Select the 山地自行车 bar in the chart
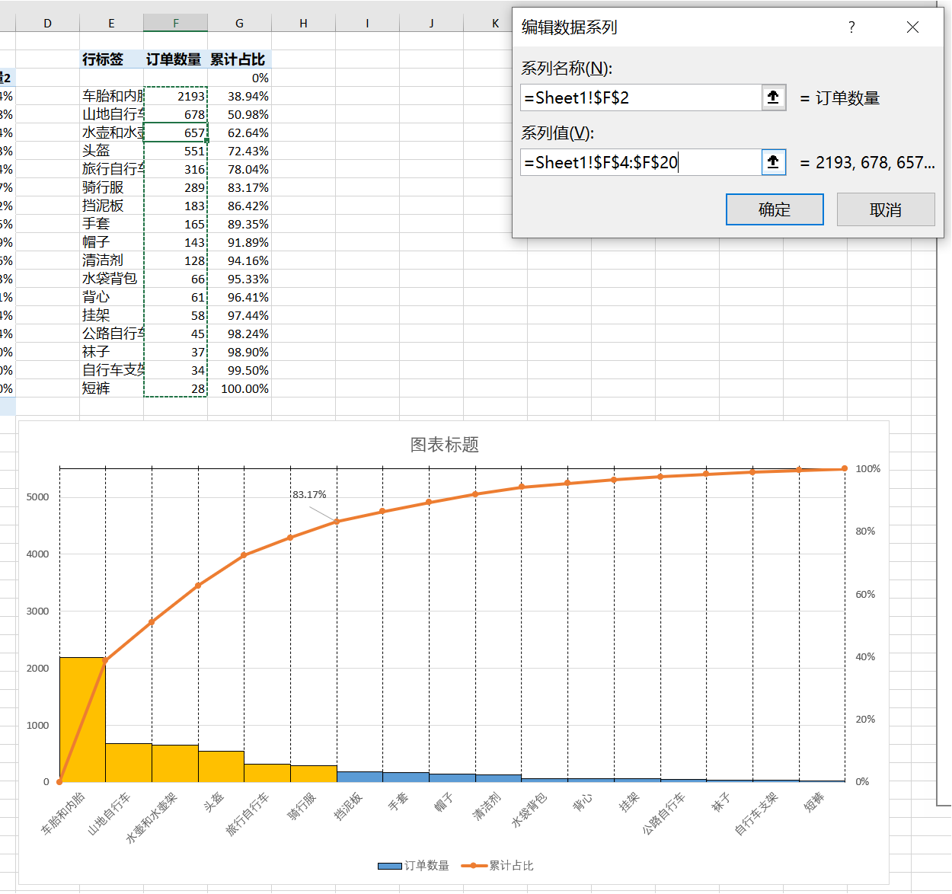The width and height of the screenshot is (952, 894). [129, 762]
